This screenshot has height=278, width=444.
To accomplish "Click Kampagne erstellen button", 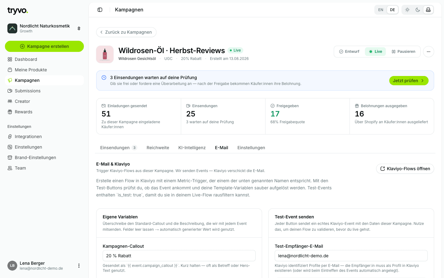I will (44, 46).
